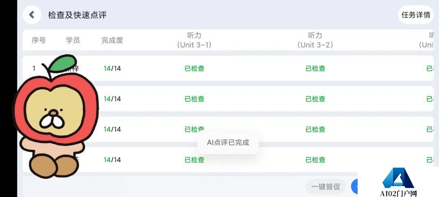Select the 完成度 column header

(112, 40)
